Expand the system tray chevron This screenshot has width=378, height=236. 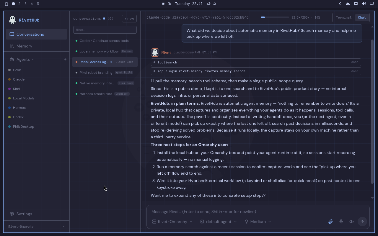[340, 4]
